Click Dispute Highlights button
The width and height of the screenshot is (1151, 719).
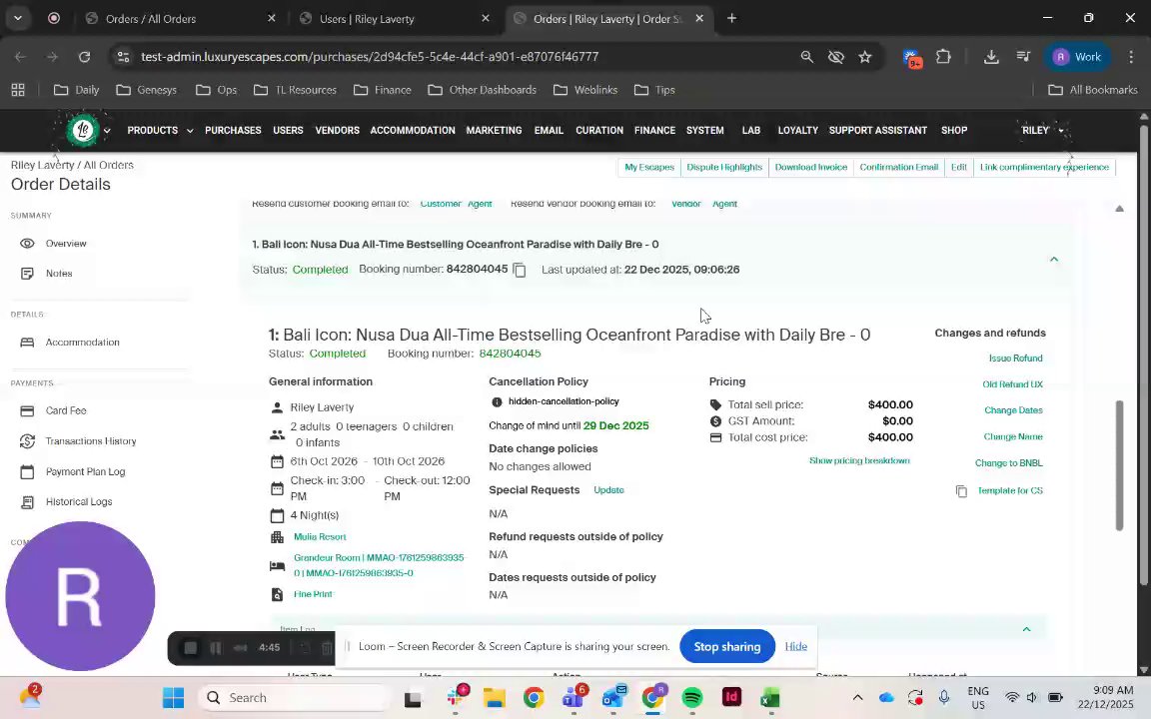click(724, 168)
